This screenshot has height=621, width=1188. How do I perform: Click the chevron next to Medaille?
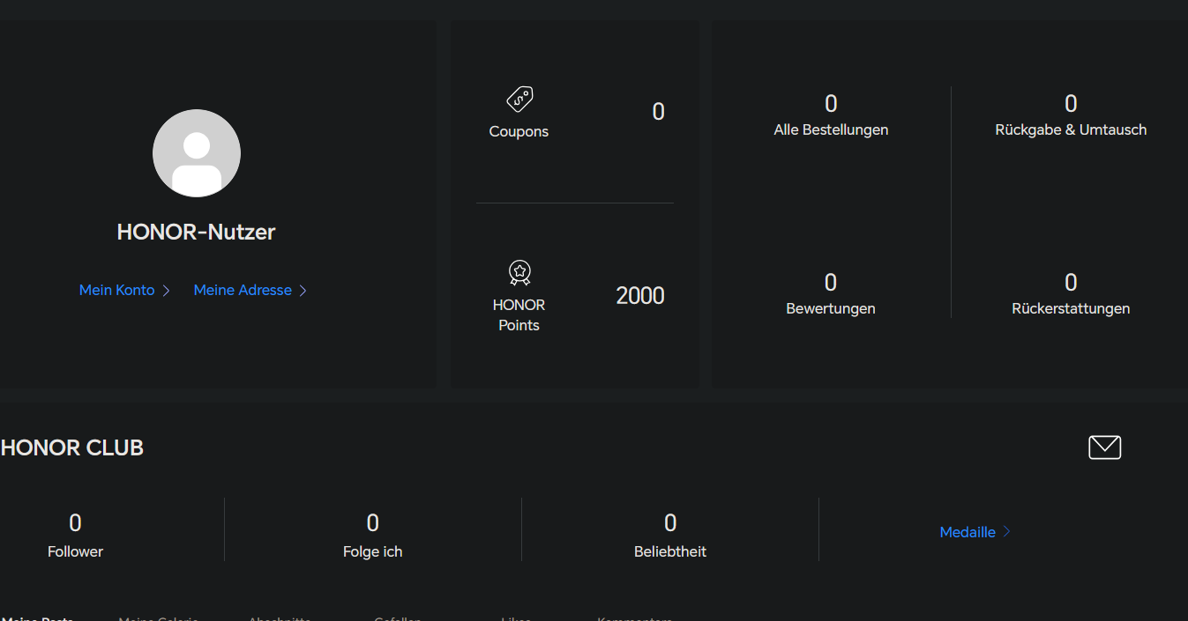tap(1007, 532)
